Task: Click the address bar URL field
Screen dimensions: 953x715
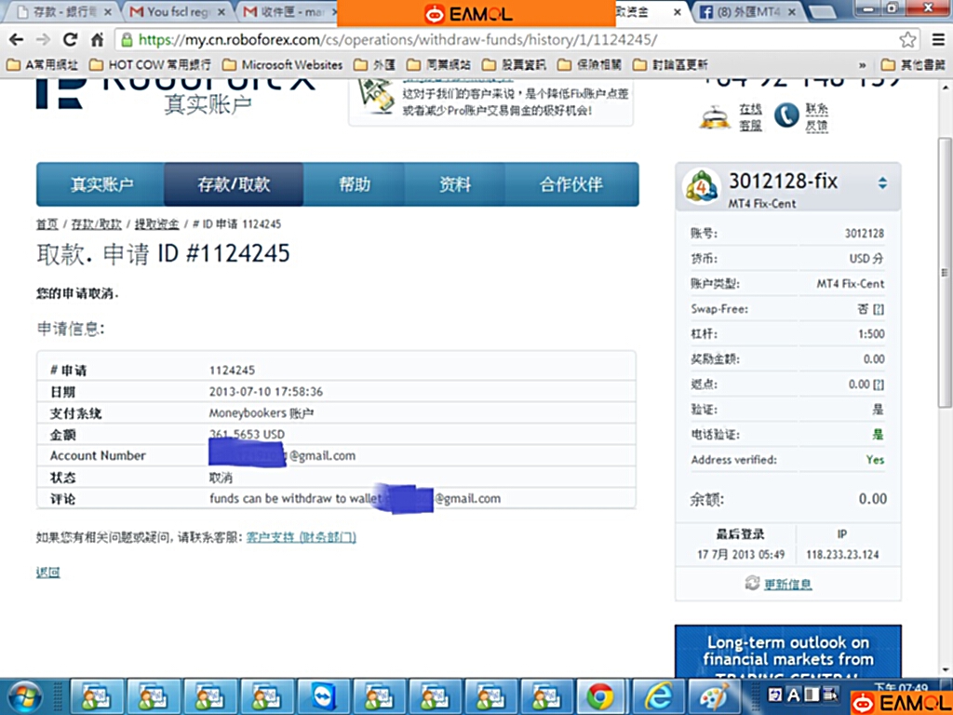Action: click(x=517, y=40)
